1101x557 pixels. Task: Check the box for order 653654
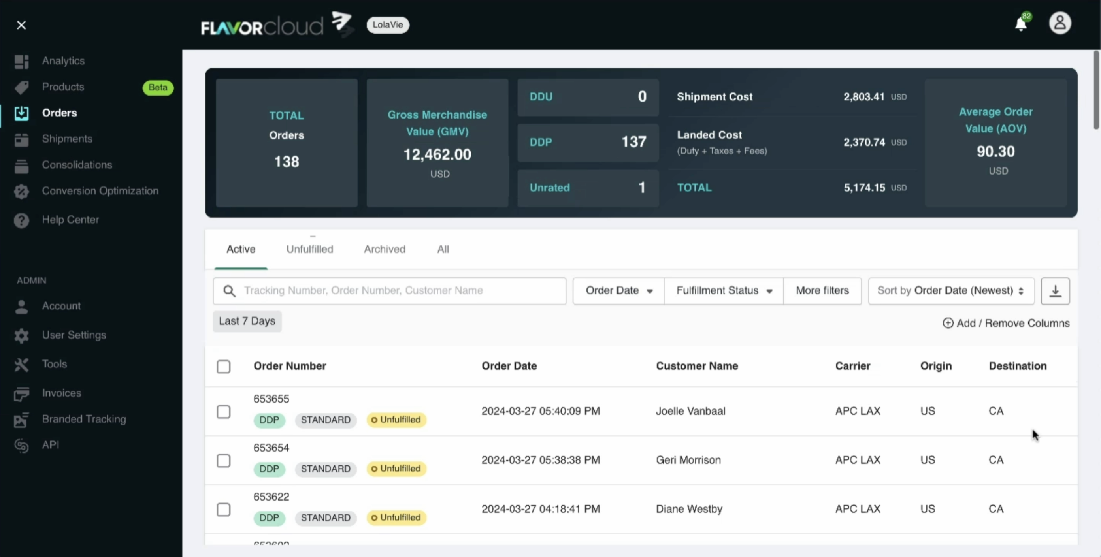point(224,461)
